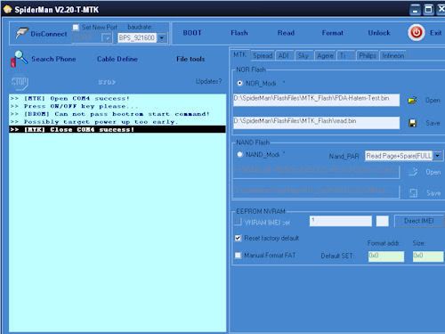Screen dimensions: 445x334
Task: Click the SpiderMan title bar app icon
Action: [x=7, y=10]
